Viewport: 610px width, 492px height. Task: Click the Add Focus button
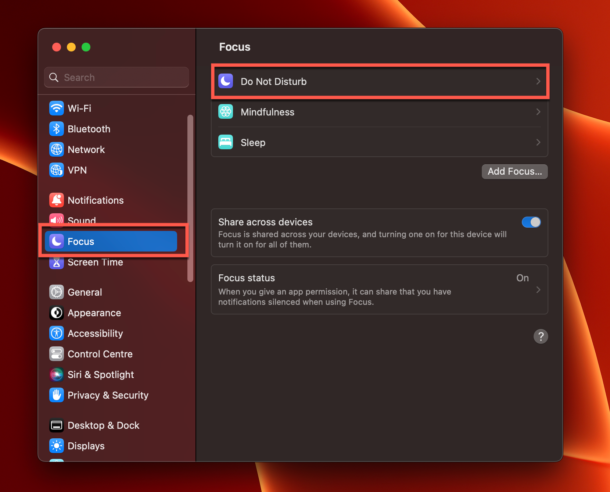(x=514, y=171)
